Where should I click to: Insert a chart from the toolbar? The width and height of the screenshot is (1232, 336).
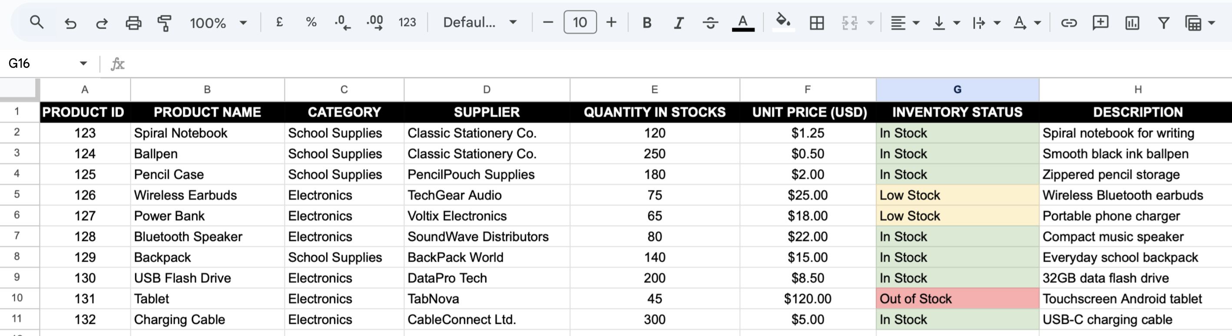(x=1132, y=23)
